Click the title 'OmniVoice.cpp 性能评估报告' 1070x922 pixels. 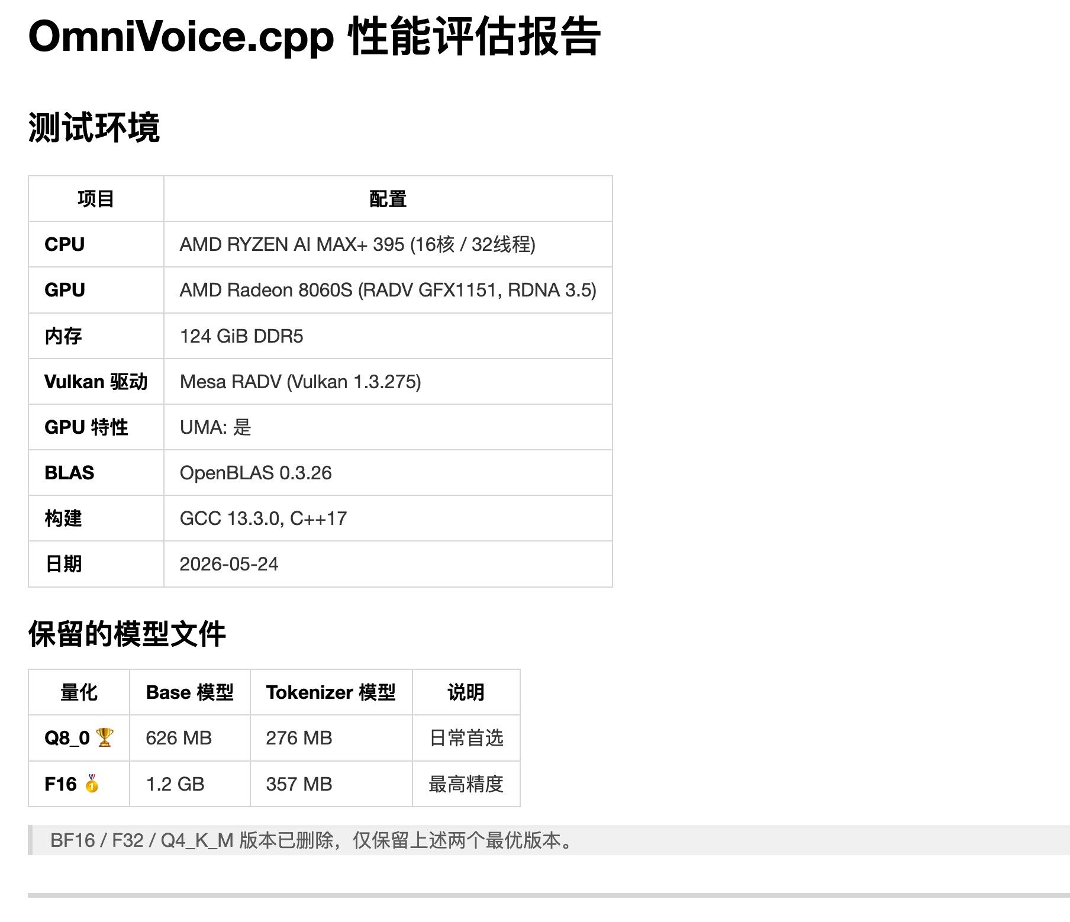coord(314,37)
